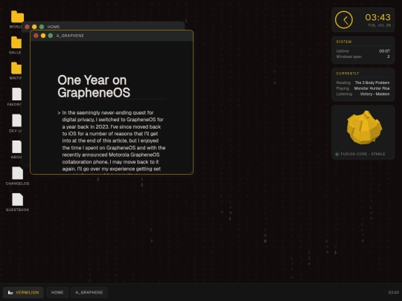Click 'The 3 Body Problem' reading entry
The image size is (402, 301).
(x=372, y=82)
